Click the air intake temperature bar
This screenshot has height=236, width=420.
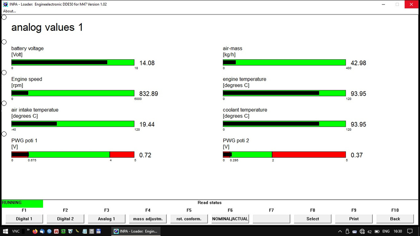click(73, 124)
